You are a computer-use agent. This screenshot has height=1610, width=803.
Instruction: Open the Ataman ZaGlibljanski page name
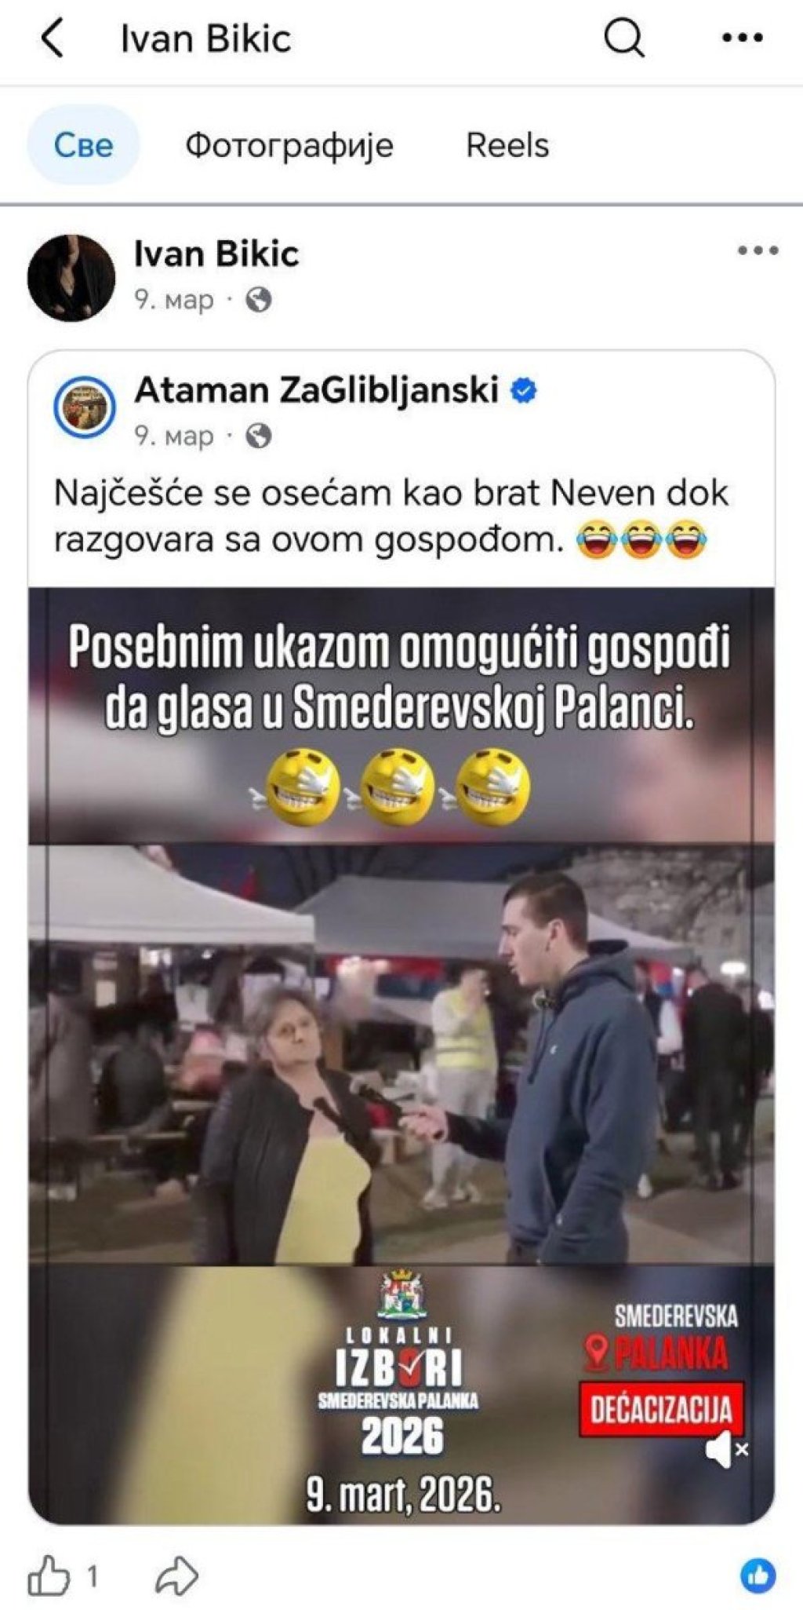(317, 389)
